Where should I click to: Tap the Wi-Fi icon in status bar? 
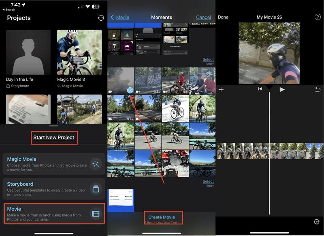pos(87,6)
